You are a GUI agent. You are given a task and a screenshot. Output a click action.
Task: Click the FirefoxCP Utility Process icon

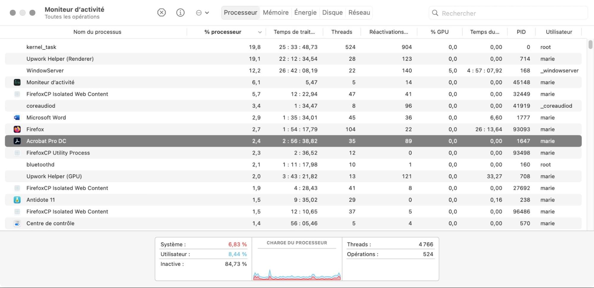pyautogui.click(x=17, y=153)
